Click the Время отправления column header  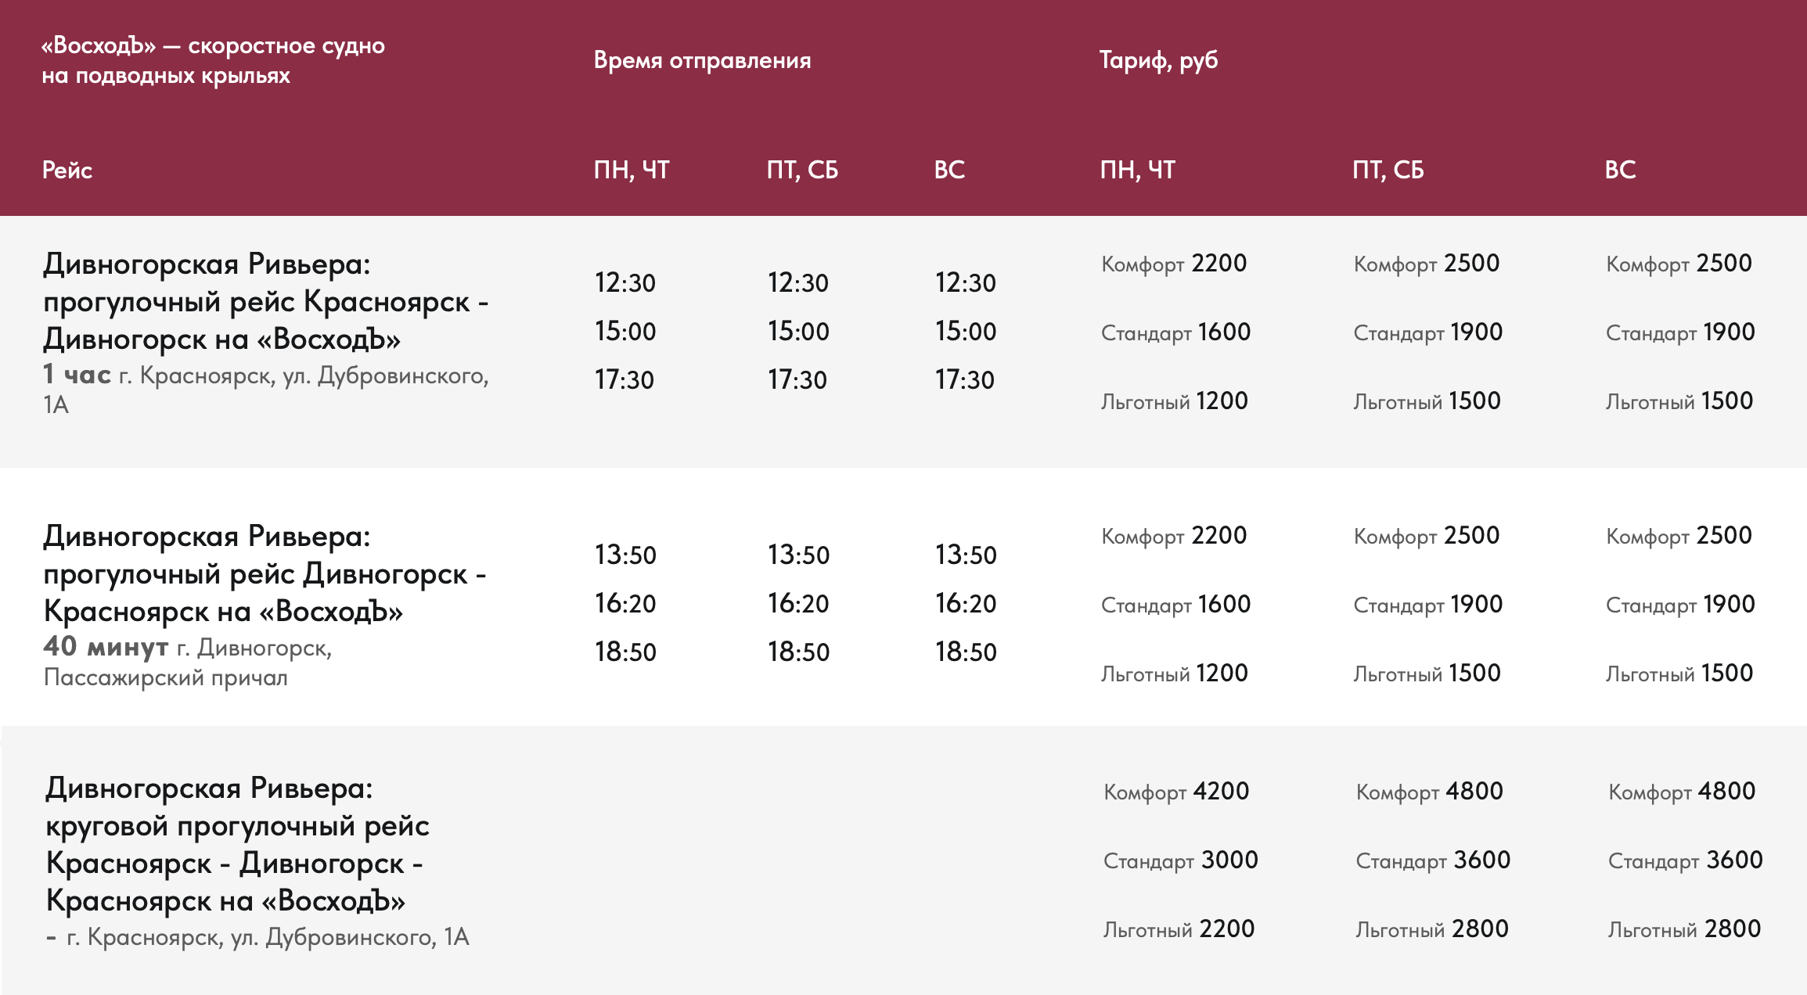(x=702, y=60)
